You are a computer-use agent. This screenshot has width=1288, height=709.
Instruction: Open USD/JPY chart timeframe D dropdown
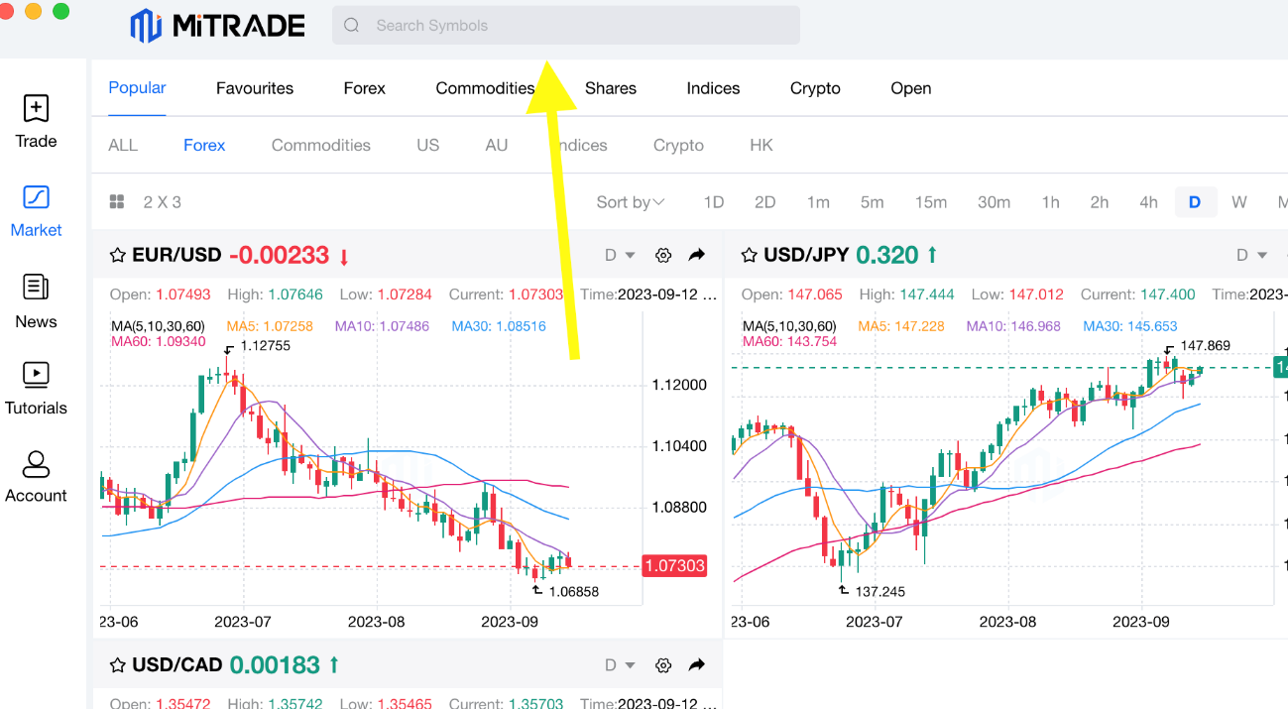point(1251,255)
